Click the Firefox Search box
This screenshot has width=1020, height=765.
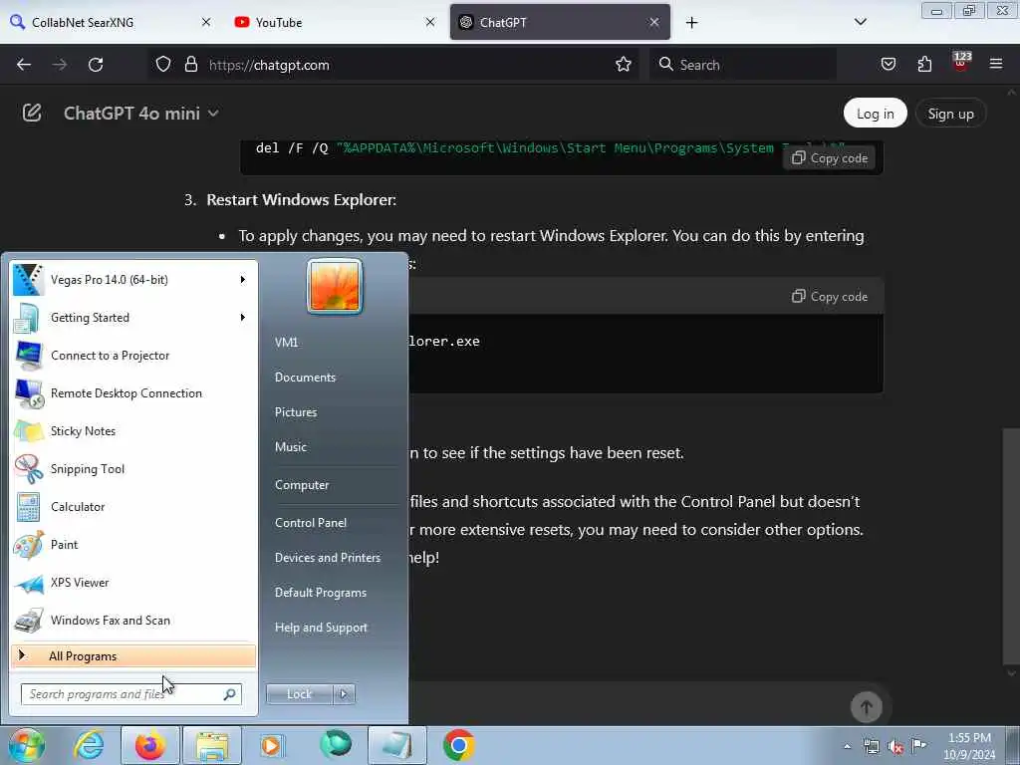743,65
